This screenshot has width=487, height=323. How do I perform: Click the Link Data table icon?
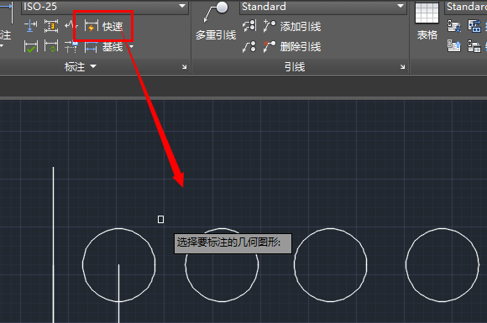click(x=474, y=46)
